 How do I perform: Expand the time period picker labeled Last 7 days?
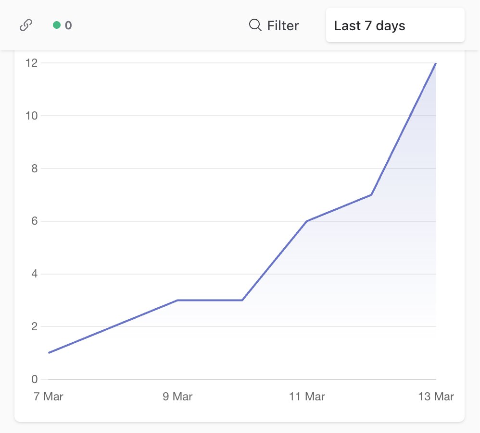point(394,25)
